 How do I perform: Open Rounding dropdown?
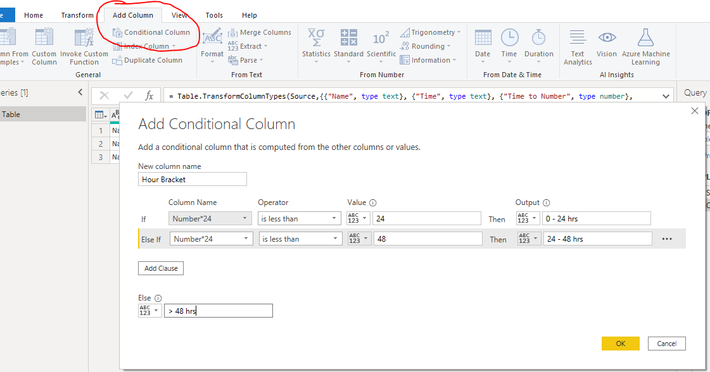(x=425, y=46)
